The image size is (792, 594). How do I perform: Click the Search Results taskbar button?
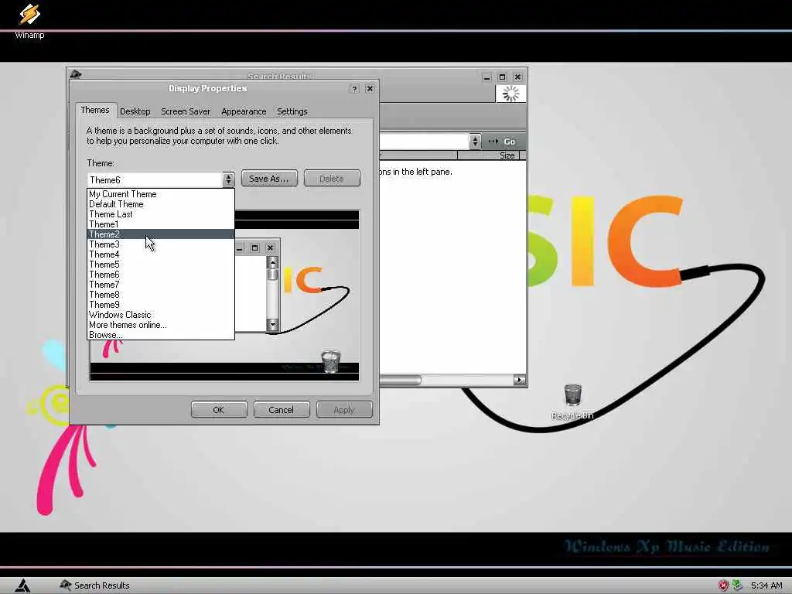[94, 585]
